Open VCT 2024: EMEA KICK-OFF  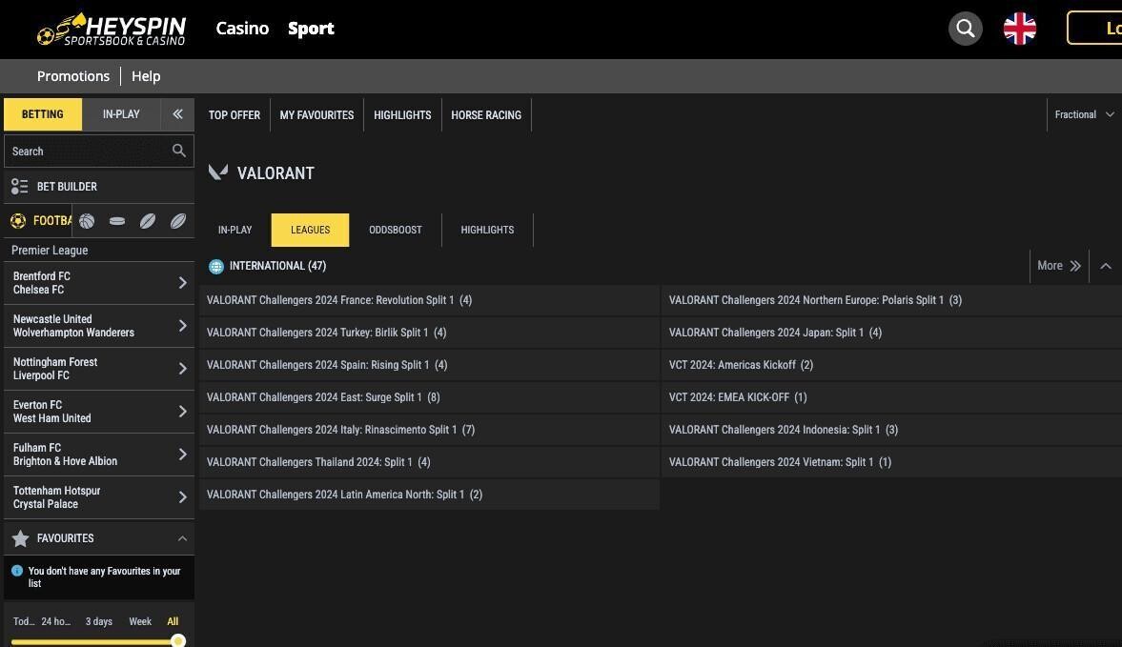pos(891,396)
